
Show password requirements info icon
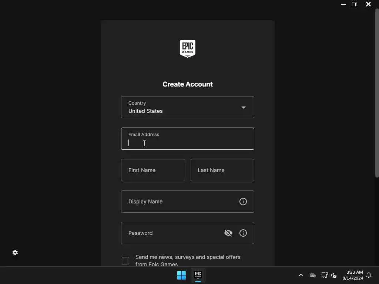pos(243,233)
